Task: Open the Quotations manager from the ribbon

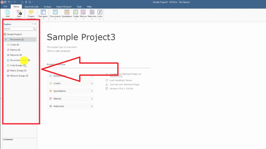Action: [67, 12]
